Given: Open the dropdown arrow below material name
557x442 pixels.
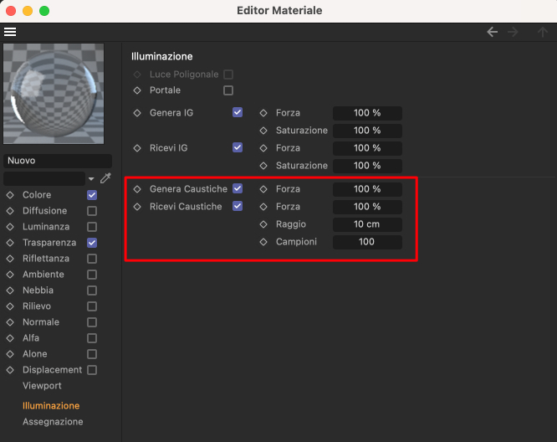Looking at the screenshot, I should (x=91, y=179).
